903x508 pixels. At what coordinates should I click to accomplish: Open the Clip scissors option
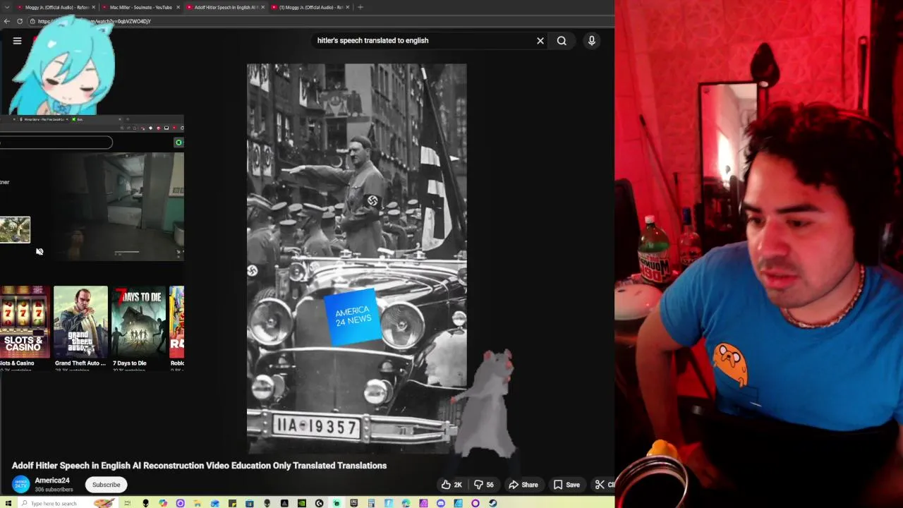coord(604,485)
